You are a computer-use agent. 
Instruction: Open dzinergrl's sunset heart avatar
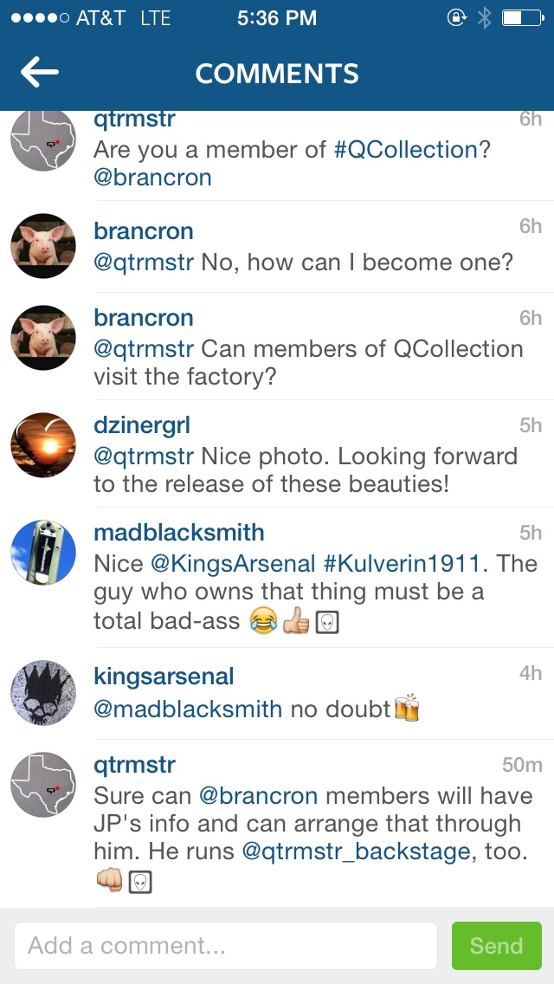click(43, 445)
